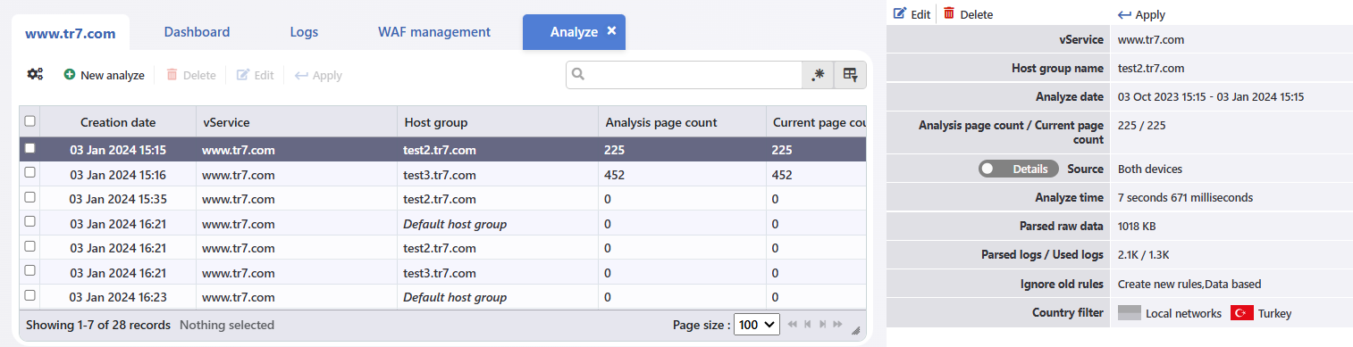Check the 16:21 test3.tr7.com row

tap(30, 271)
